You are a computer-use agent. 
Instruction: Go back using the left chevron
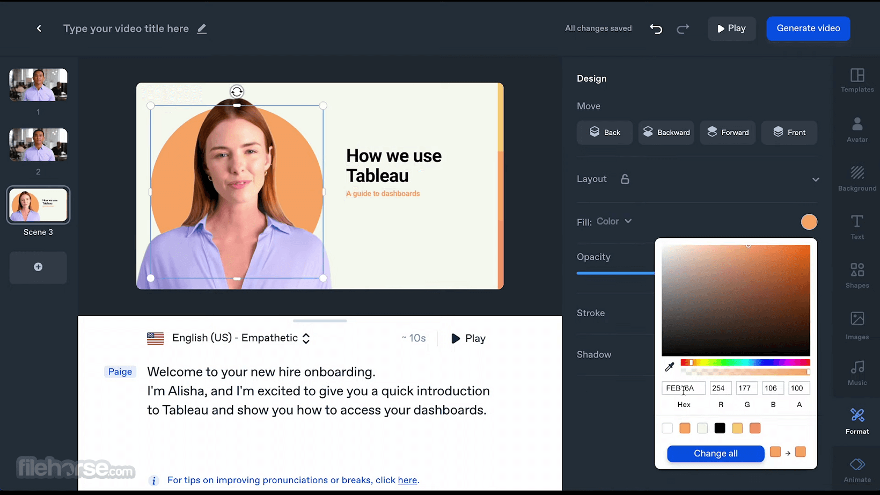39,28
